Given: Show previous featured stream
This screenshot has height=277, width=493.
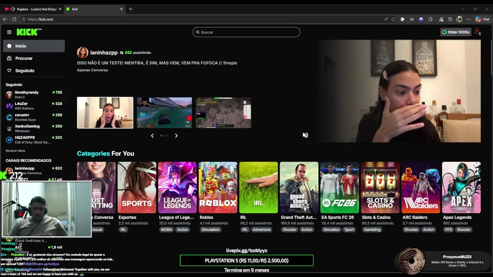Looking at the screenshot, I should (x=152, y=136).
